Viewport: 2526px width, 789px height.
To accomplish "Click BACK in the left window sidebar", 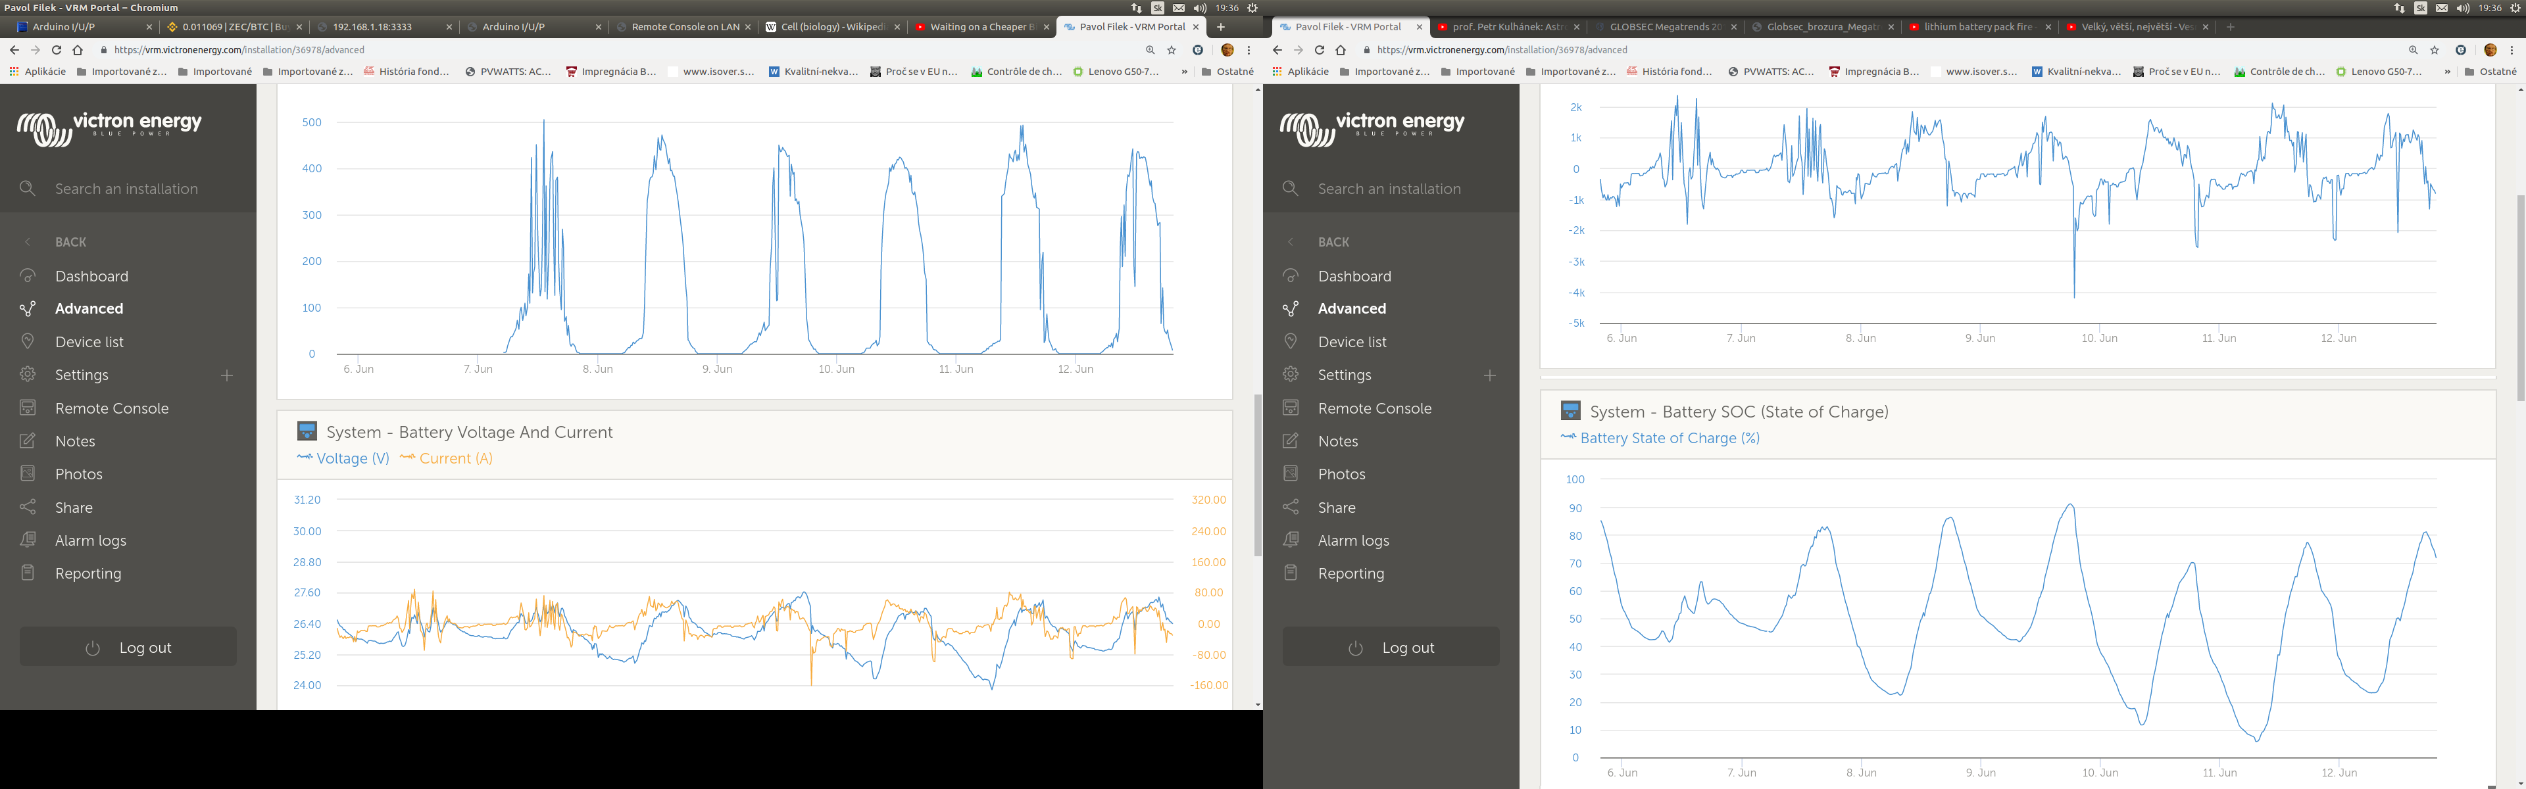I will click(x=70, y=242).
